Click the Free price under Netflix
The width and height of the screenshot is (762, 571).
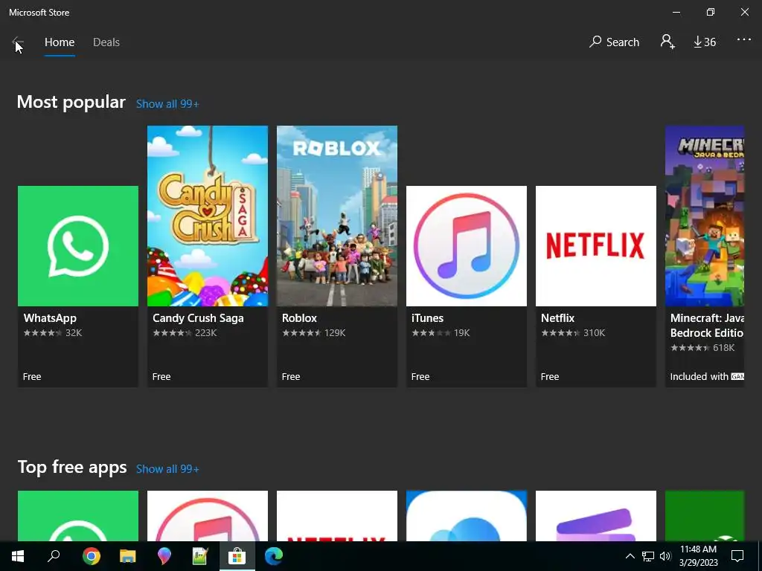coord(550,377)
